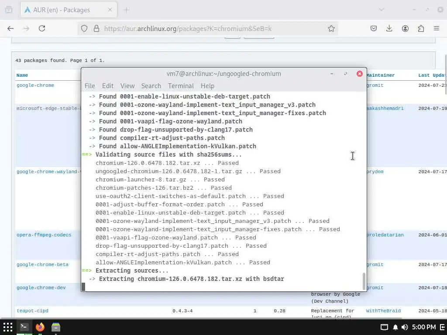
Task: Open maintainer akashhemadri link
Action: [x=385, y=108]
